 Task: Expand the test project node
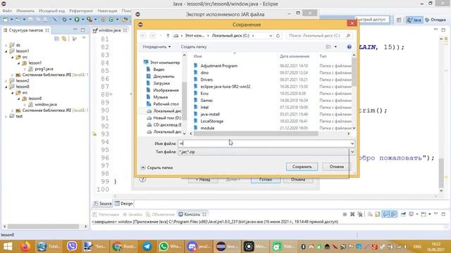(x=6, y=117)
